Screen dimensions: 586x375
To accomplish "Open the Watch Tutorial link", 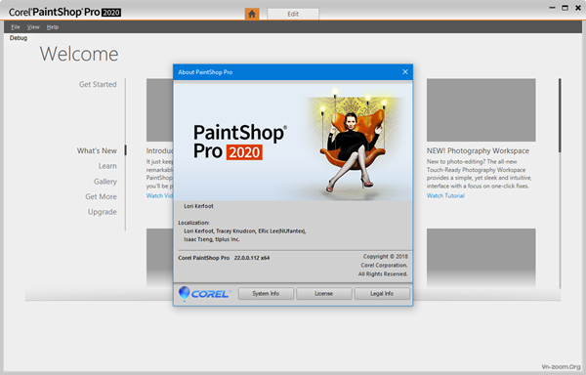I will 445,195.
